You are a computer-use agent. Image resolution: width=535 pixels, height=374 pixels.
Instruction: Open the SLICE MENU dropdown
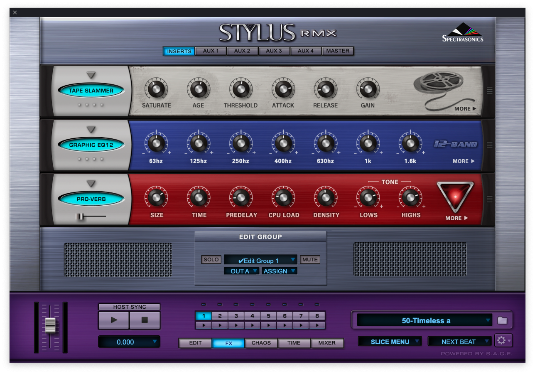pos(390,342)
